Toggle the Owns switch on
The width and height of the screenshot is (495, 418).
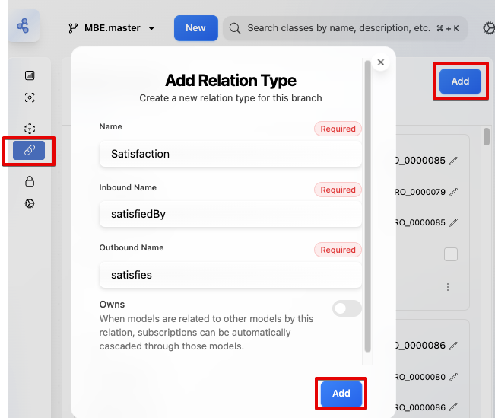(347, 308)
